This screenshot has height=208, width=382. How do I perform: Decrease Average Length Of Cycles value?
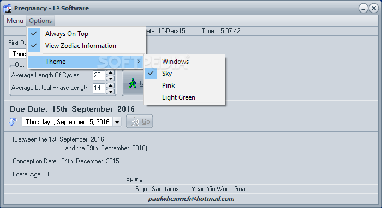pos(111,78)
